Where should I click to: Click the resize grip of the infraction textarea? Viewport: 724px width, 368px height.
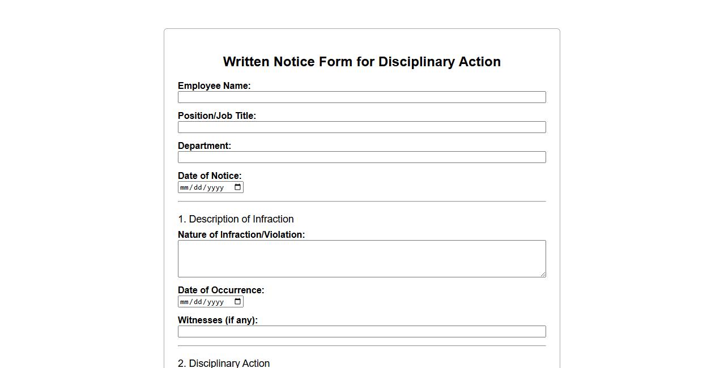click(543, 275)
